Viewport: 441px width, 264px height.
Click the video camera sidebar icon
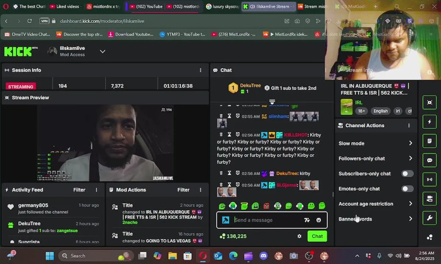pyautogui.click(x=430, y=199)
